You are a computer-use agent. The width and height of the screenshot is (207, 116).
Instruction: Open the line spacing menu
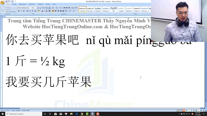pos(67,11)
